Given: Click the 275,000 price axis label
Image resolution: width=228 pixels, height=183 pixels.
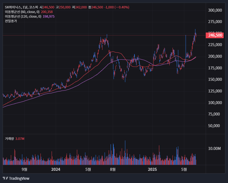Looking at the screenshot, I should (215, 22).
